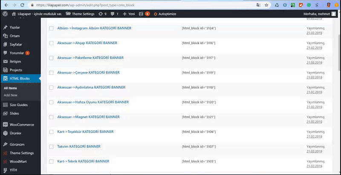341x175 pixels.
Task: Click the orange-red browser extension icon
Action: click(301, 5)
